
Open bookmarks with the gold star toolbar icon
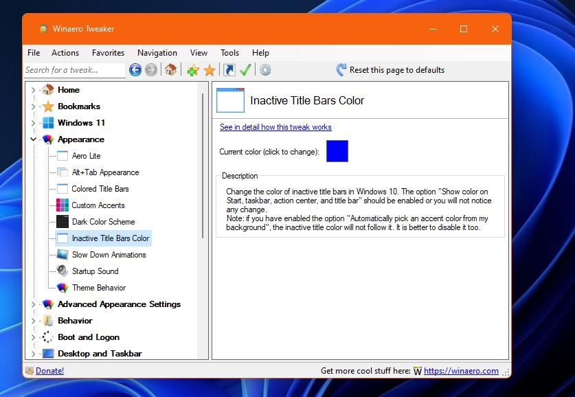point(210,69)
